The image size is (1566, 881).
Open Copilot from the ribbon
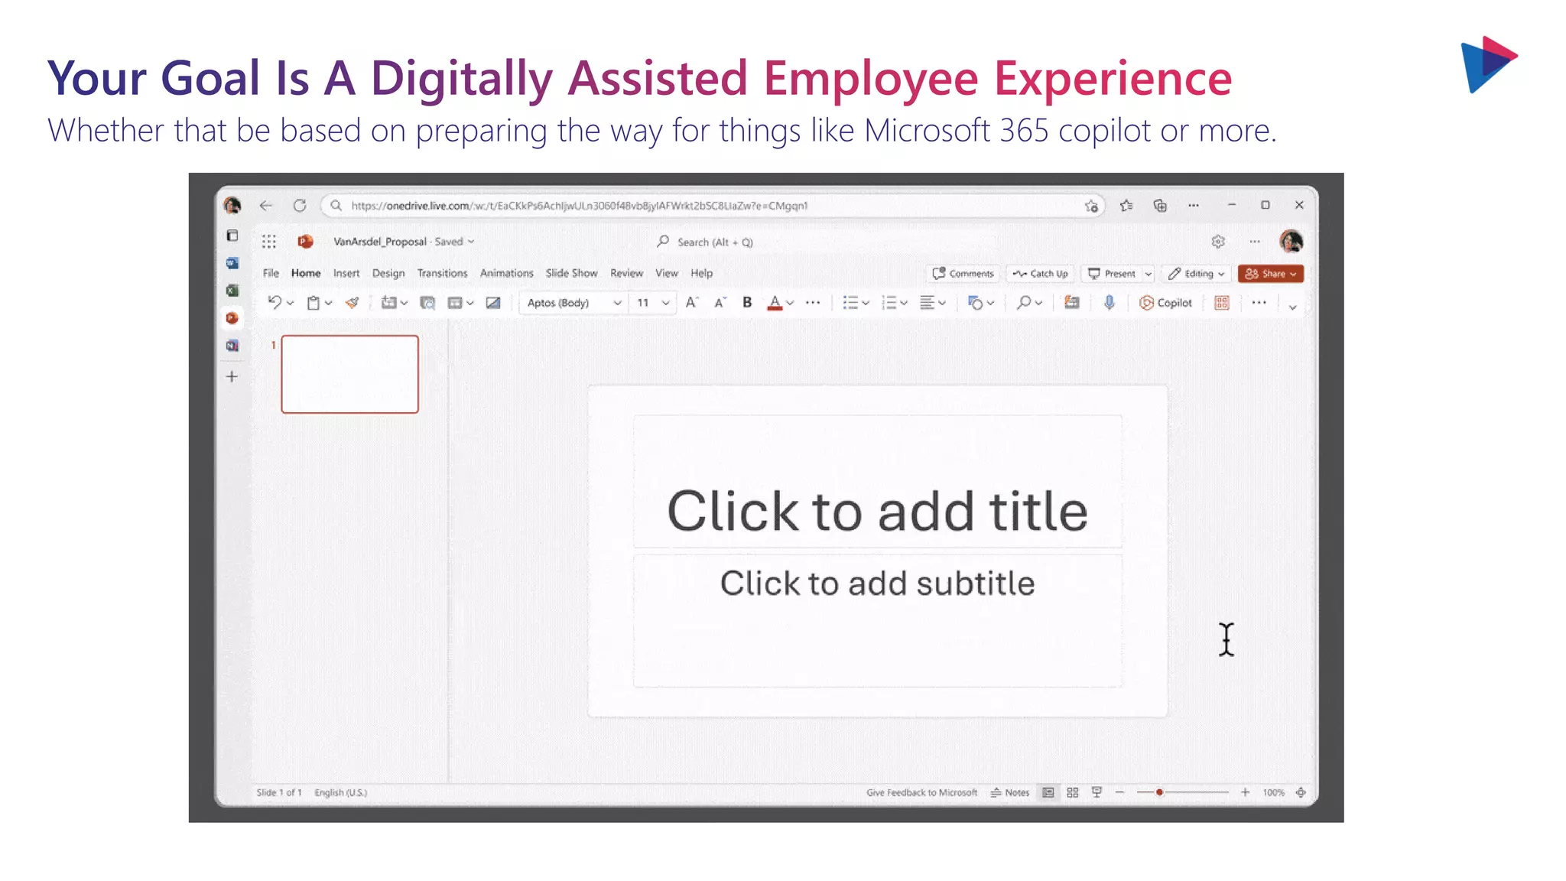1165,303
